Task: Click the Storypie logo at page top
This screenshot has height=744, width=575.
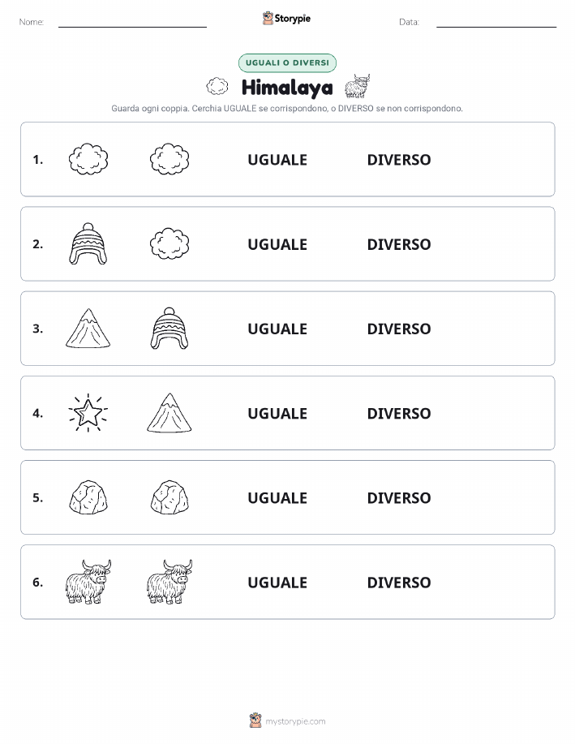Action: pyautogui.click(x=286, y=19)
